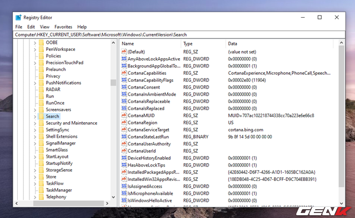This screenshot has width=355, height=218.
Task: Click the (Default) string value icon
Action: (124, 51)
